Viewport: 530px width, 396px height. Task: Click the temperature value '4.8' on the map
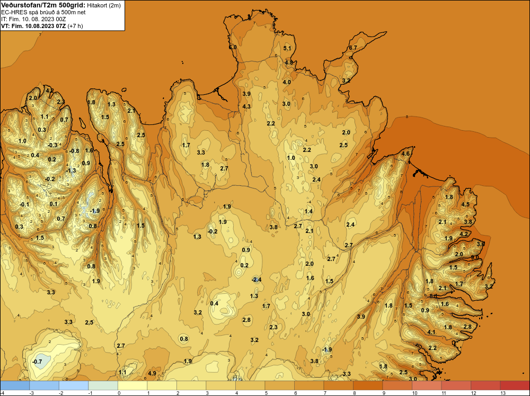pos(289,62)
